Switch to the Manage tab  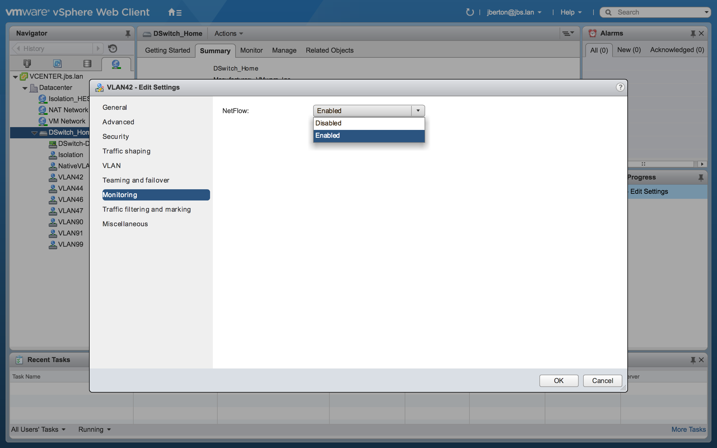pos(284,50)
